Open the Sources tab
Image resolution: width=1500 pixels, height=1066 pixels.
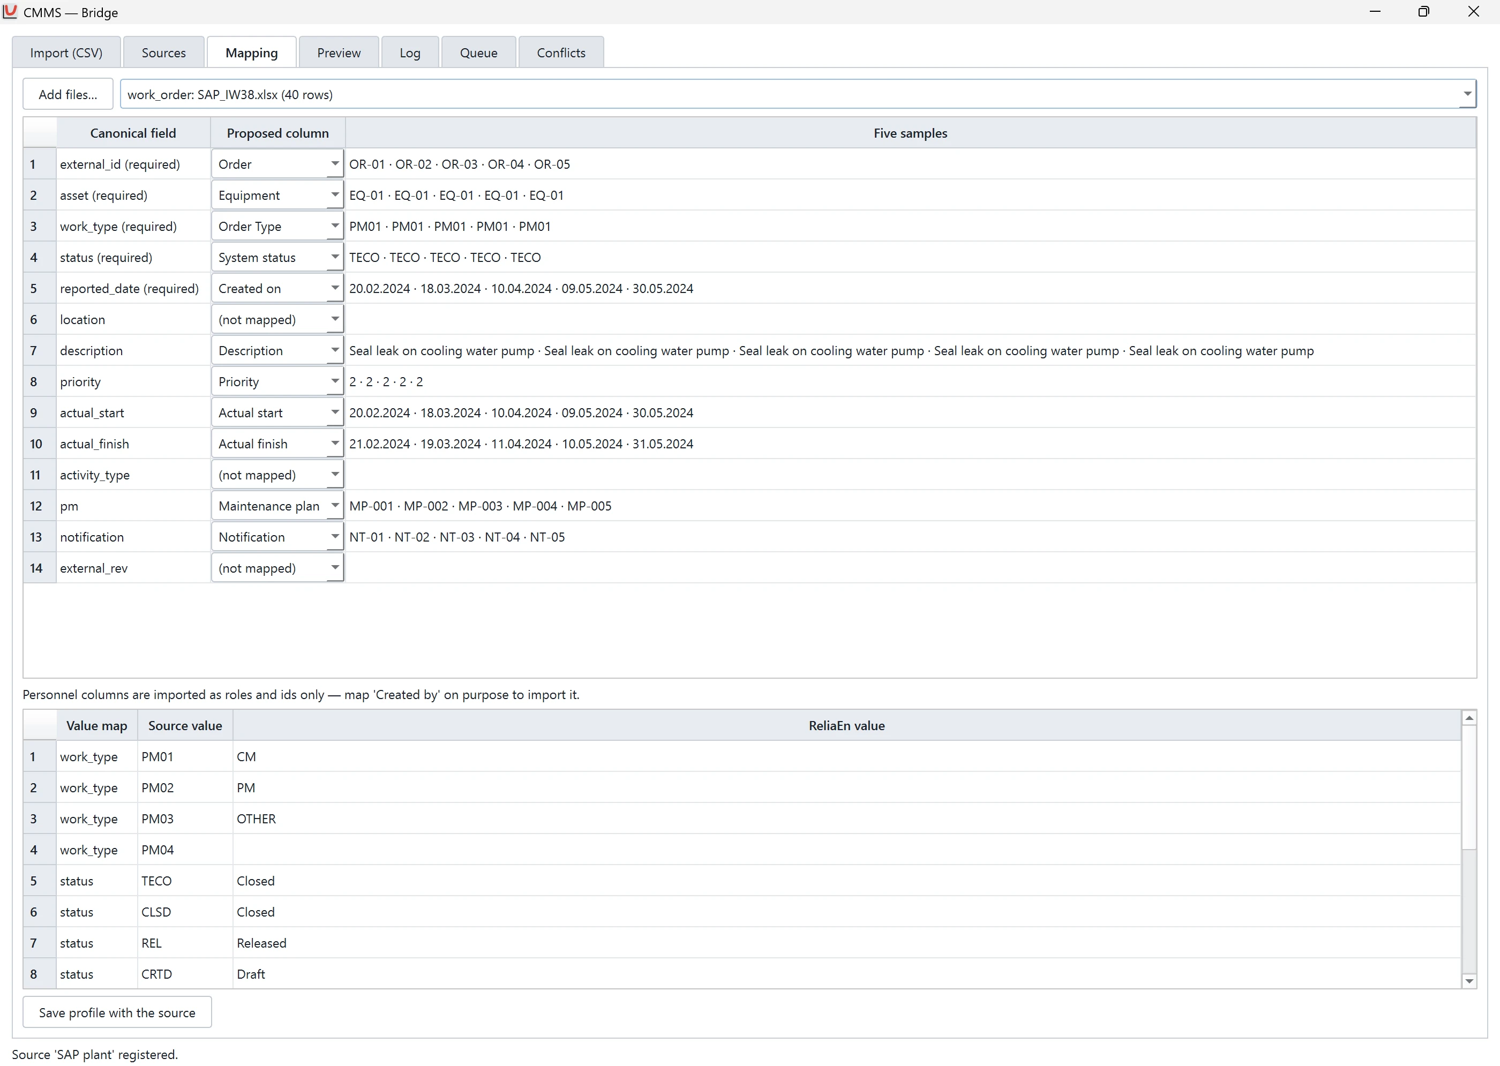(163, 52)
